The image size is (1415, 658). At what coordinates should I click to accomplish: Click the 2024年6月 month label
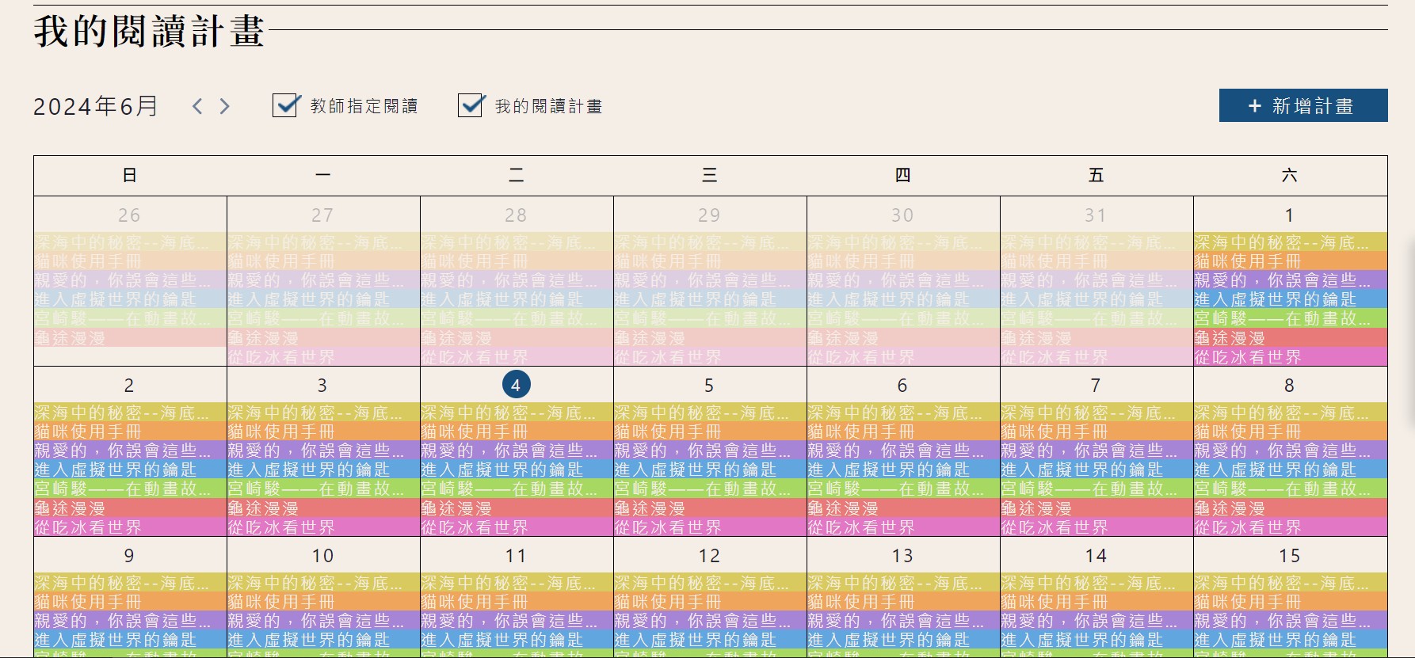(x=96, y=106)
